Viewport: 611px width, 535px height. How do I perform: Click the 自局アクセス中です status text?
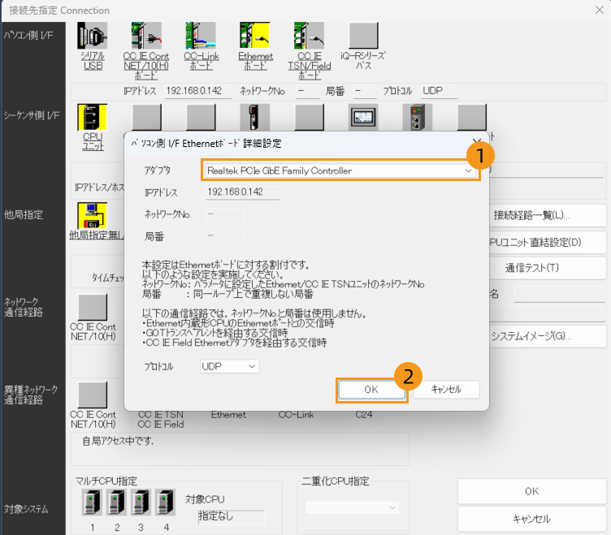(x=118, y=441)
